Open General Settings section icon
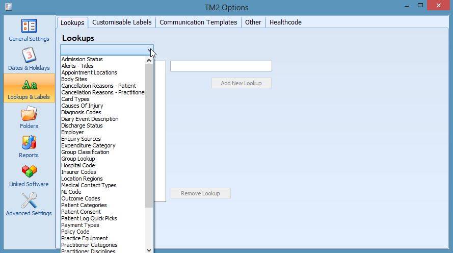Screen dimensions: 453x253 pos(29,26)
